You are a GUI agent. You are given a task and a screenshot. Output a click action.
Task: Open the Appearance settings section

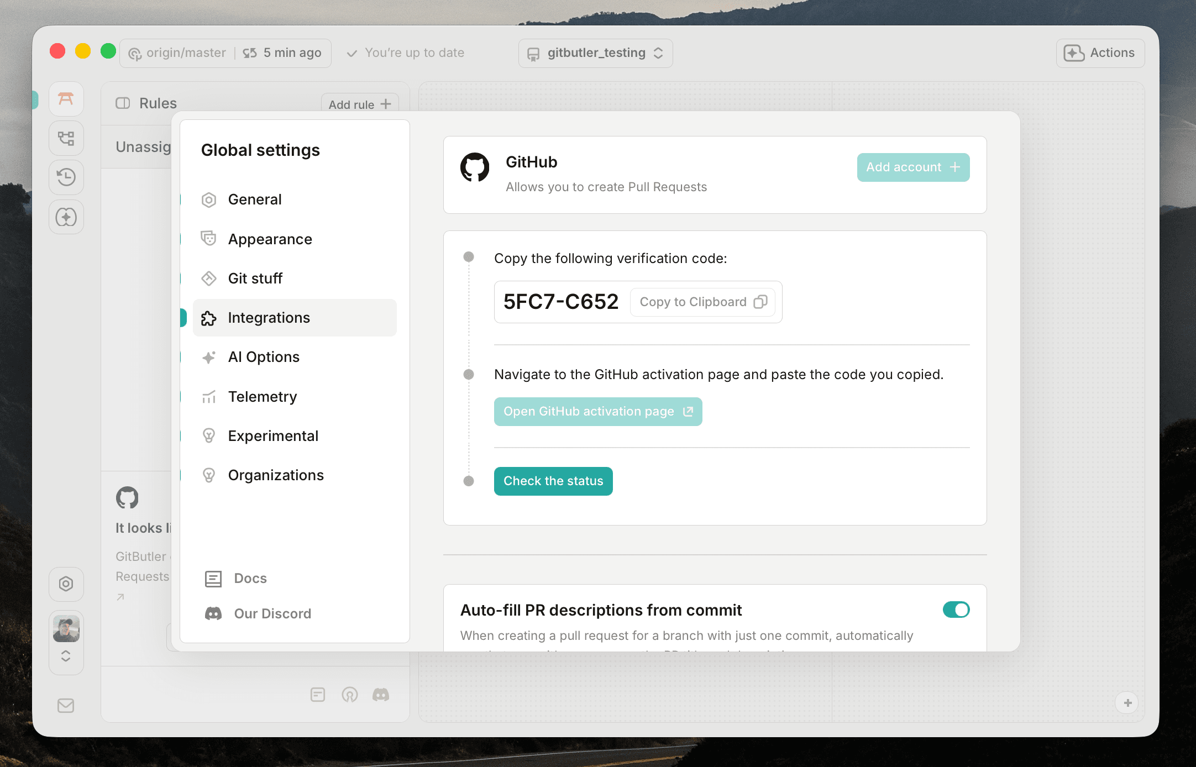coord(270,239)
